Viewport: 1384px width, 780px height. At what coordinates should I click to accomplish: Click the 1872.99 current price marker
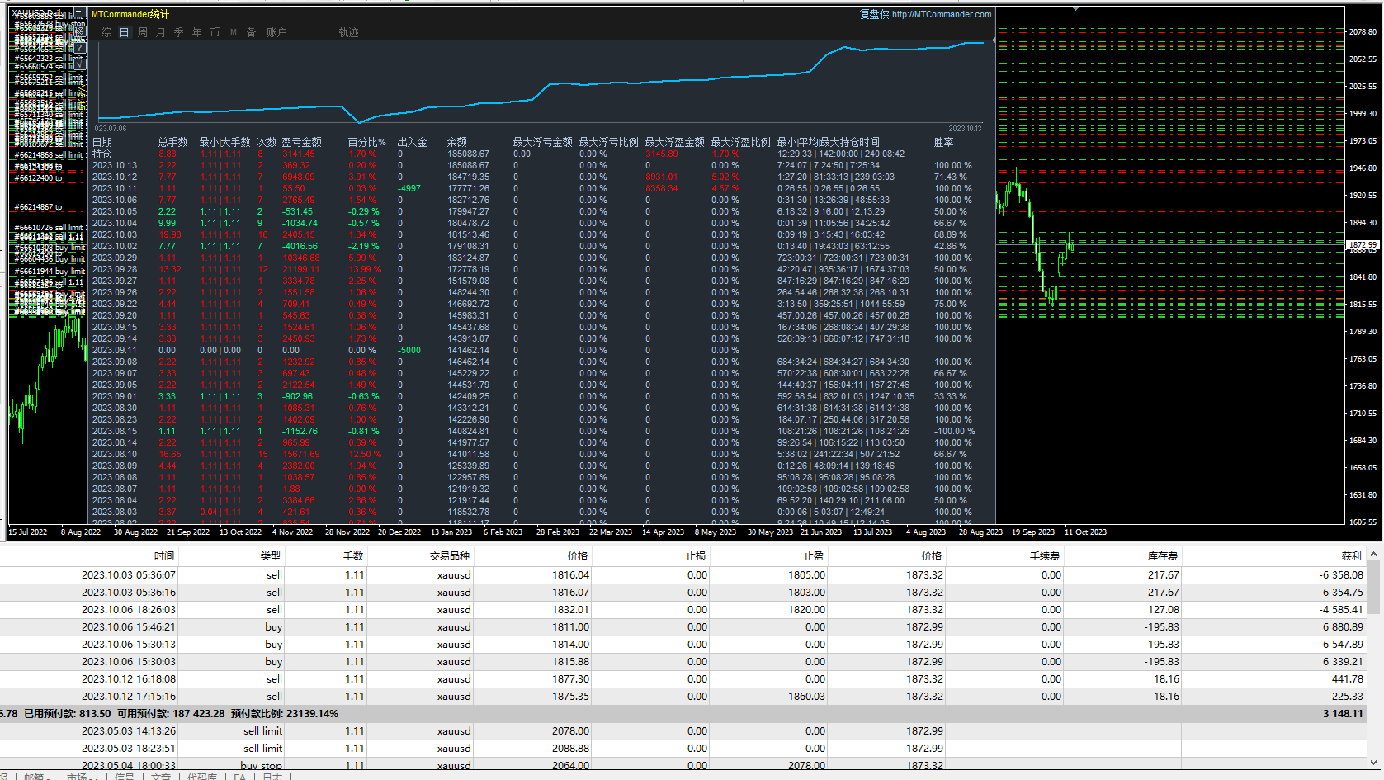click(x=1363, y=245)
